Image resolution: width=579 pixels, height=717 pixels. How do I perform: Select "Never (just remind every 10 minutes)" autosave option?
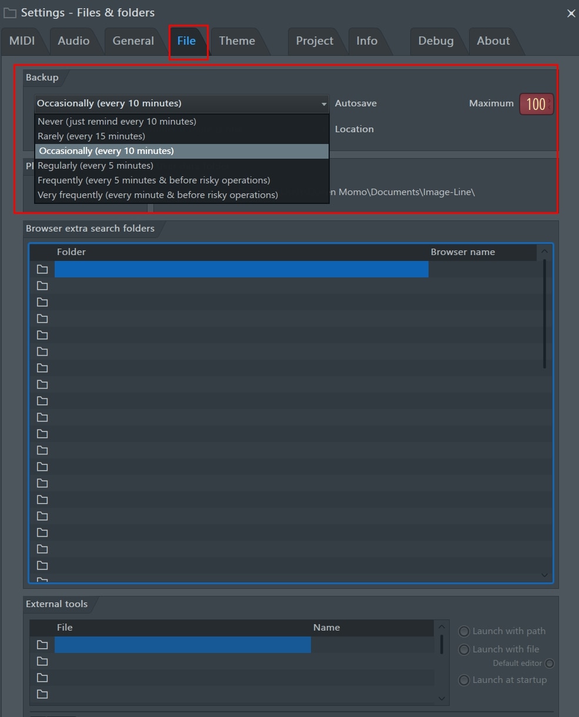[x=116, y=121]
